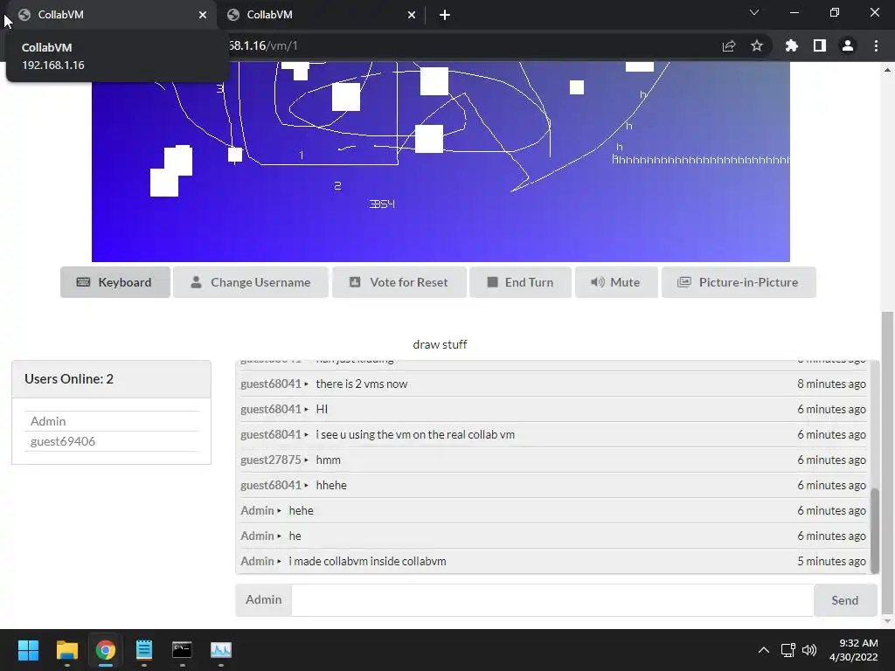Screen dimensions: 895x671
Task: Click Chrome icon in taskbar
Action: 105,650
